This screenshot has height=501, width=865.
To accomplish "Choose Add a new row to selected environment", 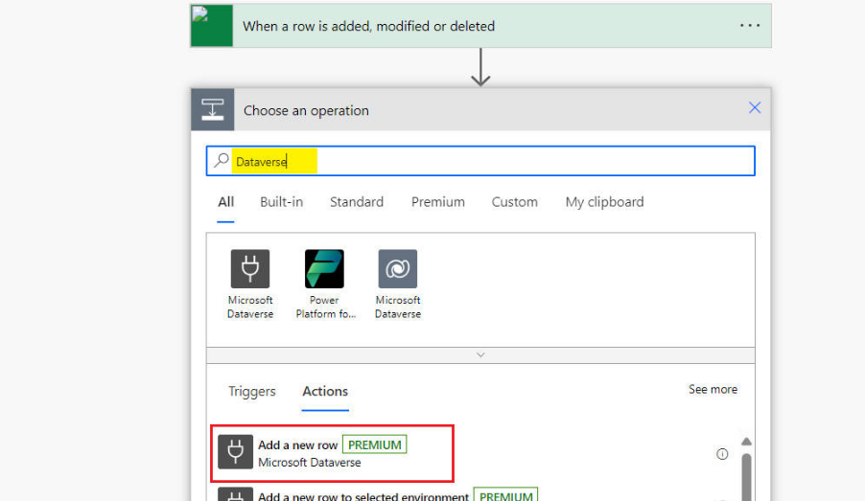I will 363,496.
